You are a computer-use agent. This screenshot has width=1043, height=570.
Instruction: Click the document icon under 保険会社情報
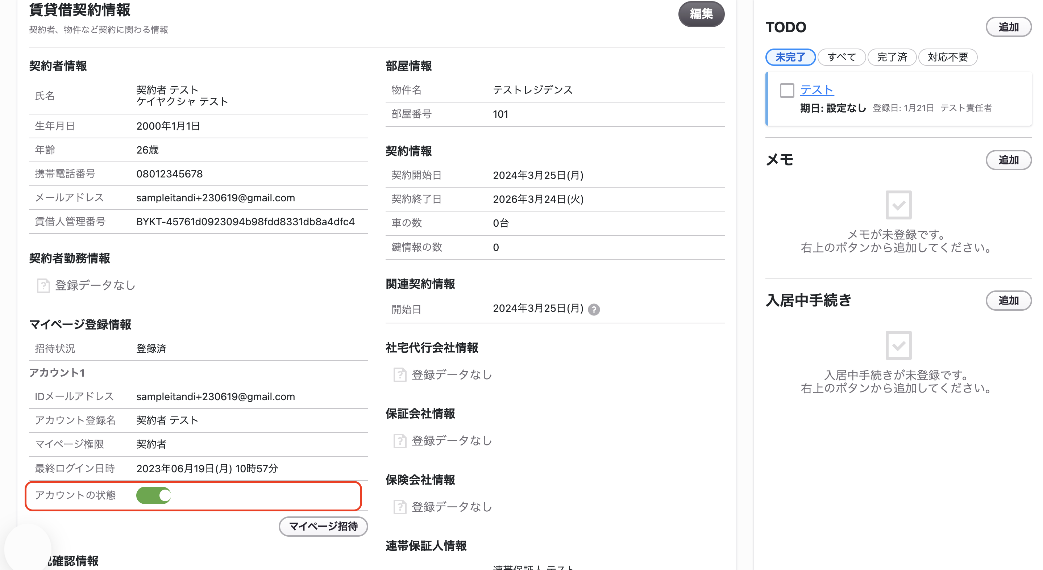coord(400,507)
